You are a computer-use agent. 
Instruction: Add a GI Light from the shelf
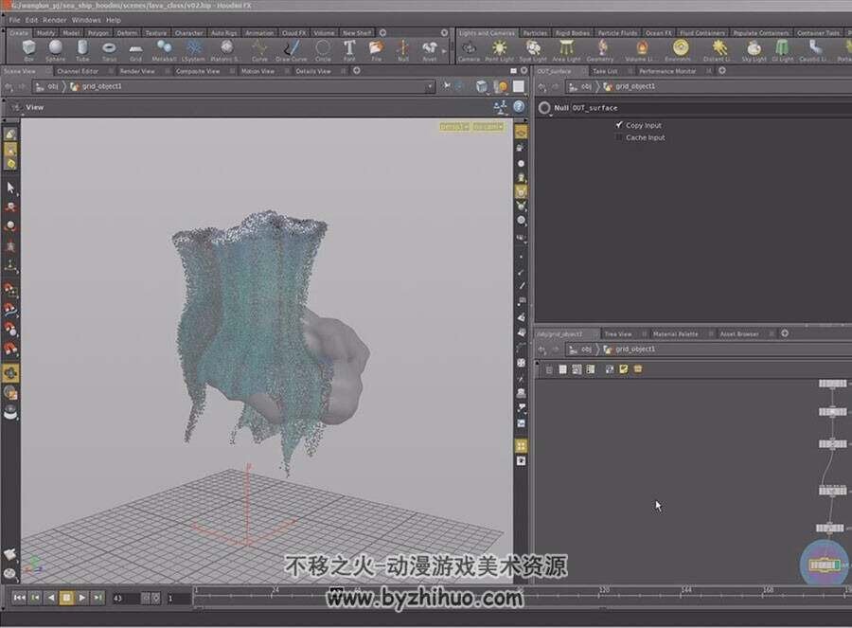[783, 50]
